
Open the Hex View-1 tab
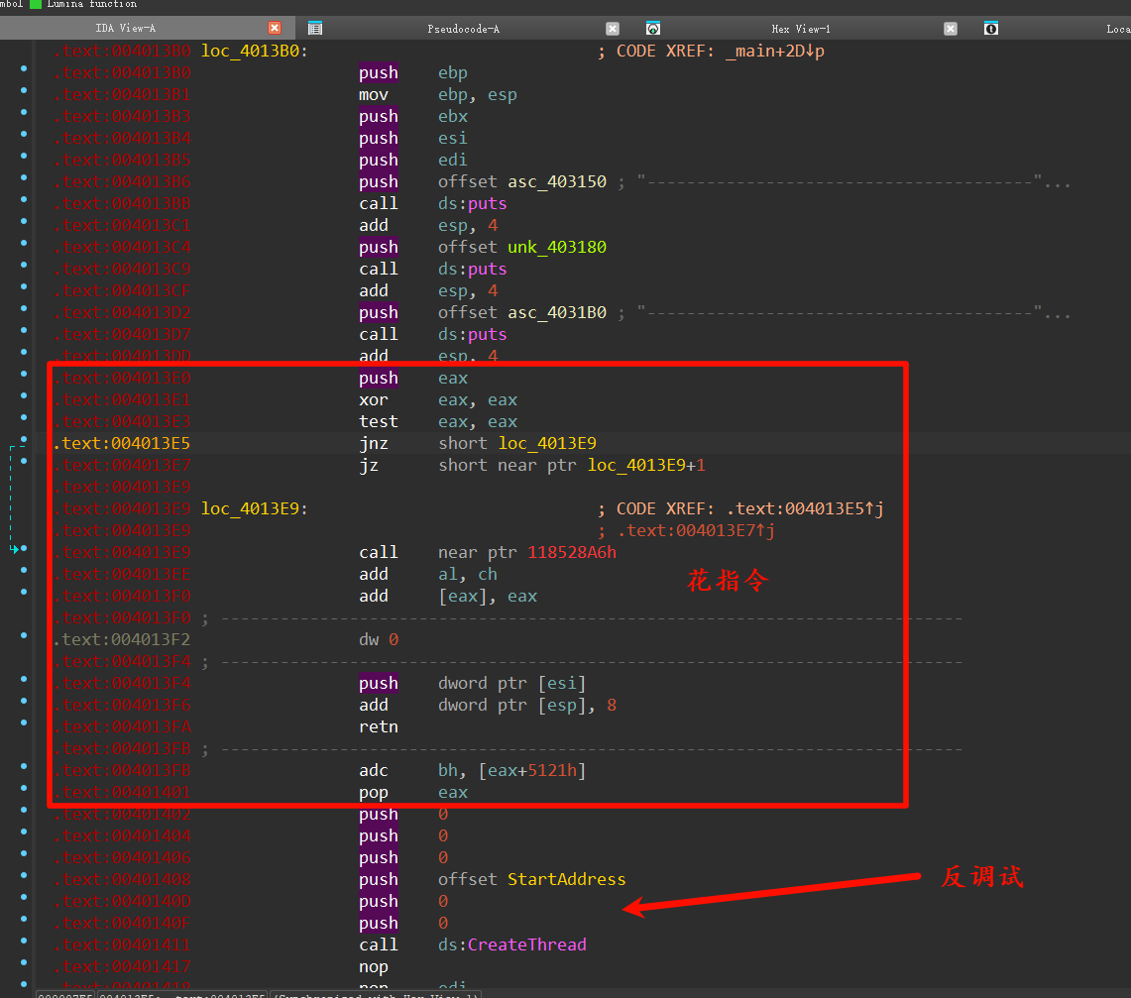coord(801,29)
